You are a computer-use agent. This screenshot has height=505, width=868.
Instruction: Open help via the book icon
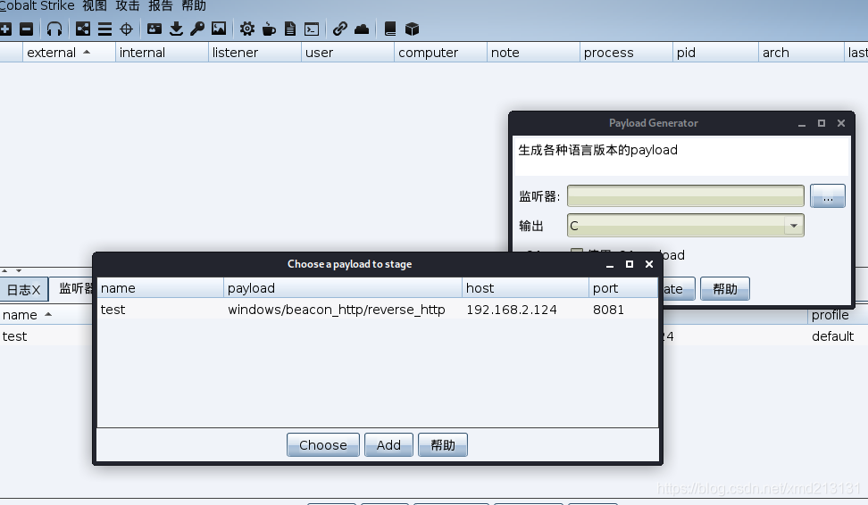coord(390,29)
